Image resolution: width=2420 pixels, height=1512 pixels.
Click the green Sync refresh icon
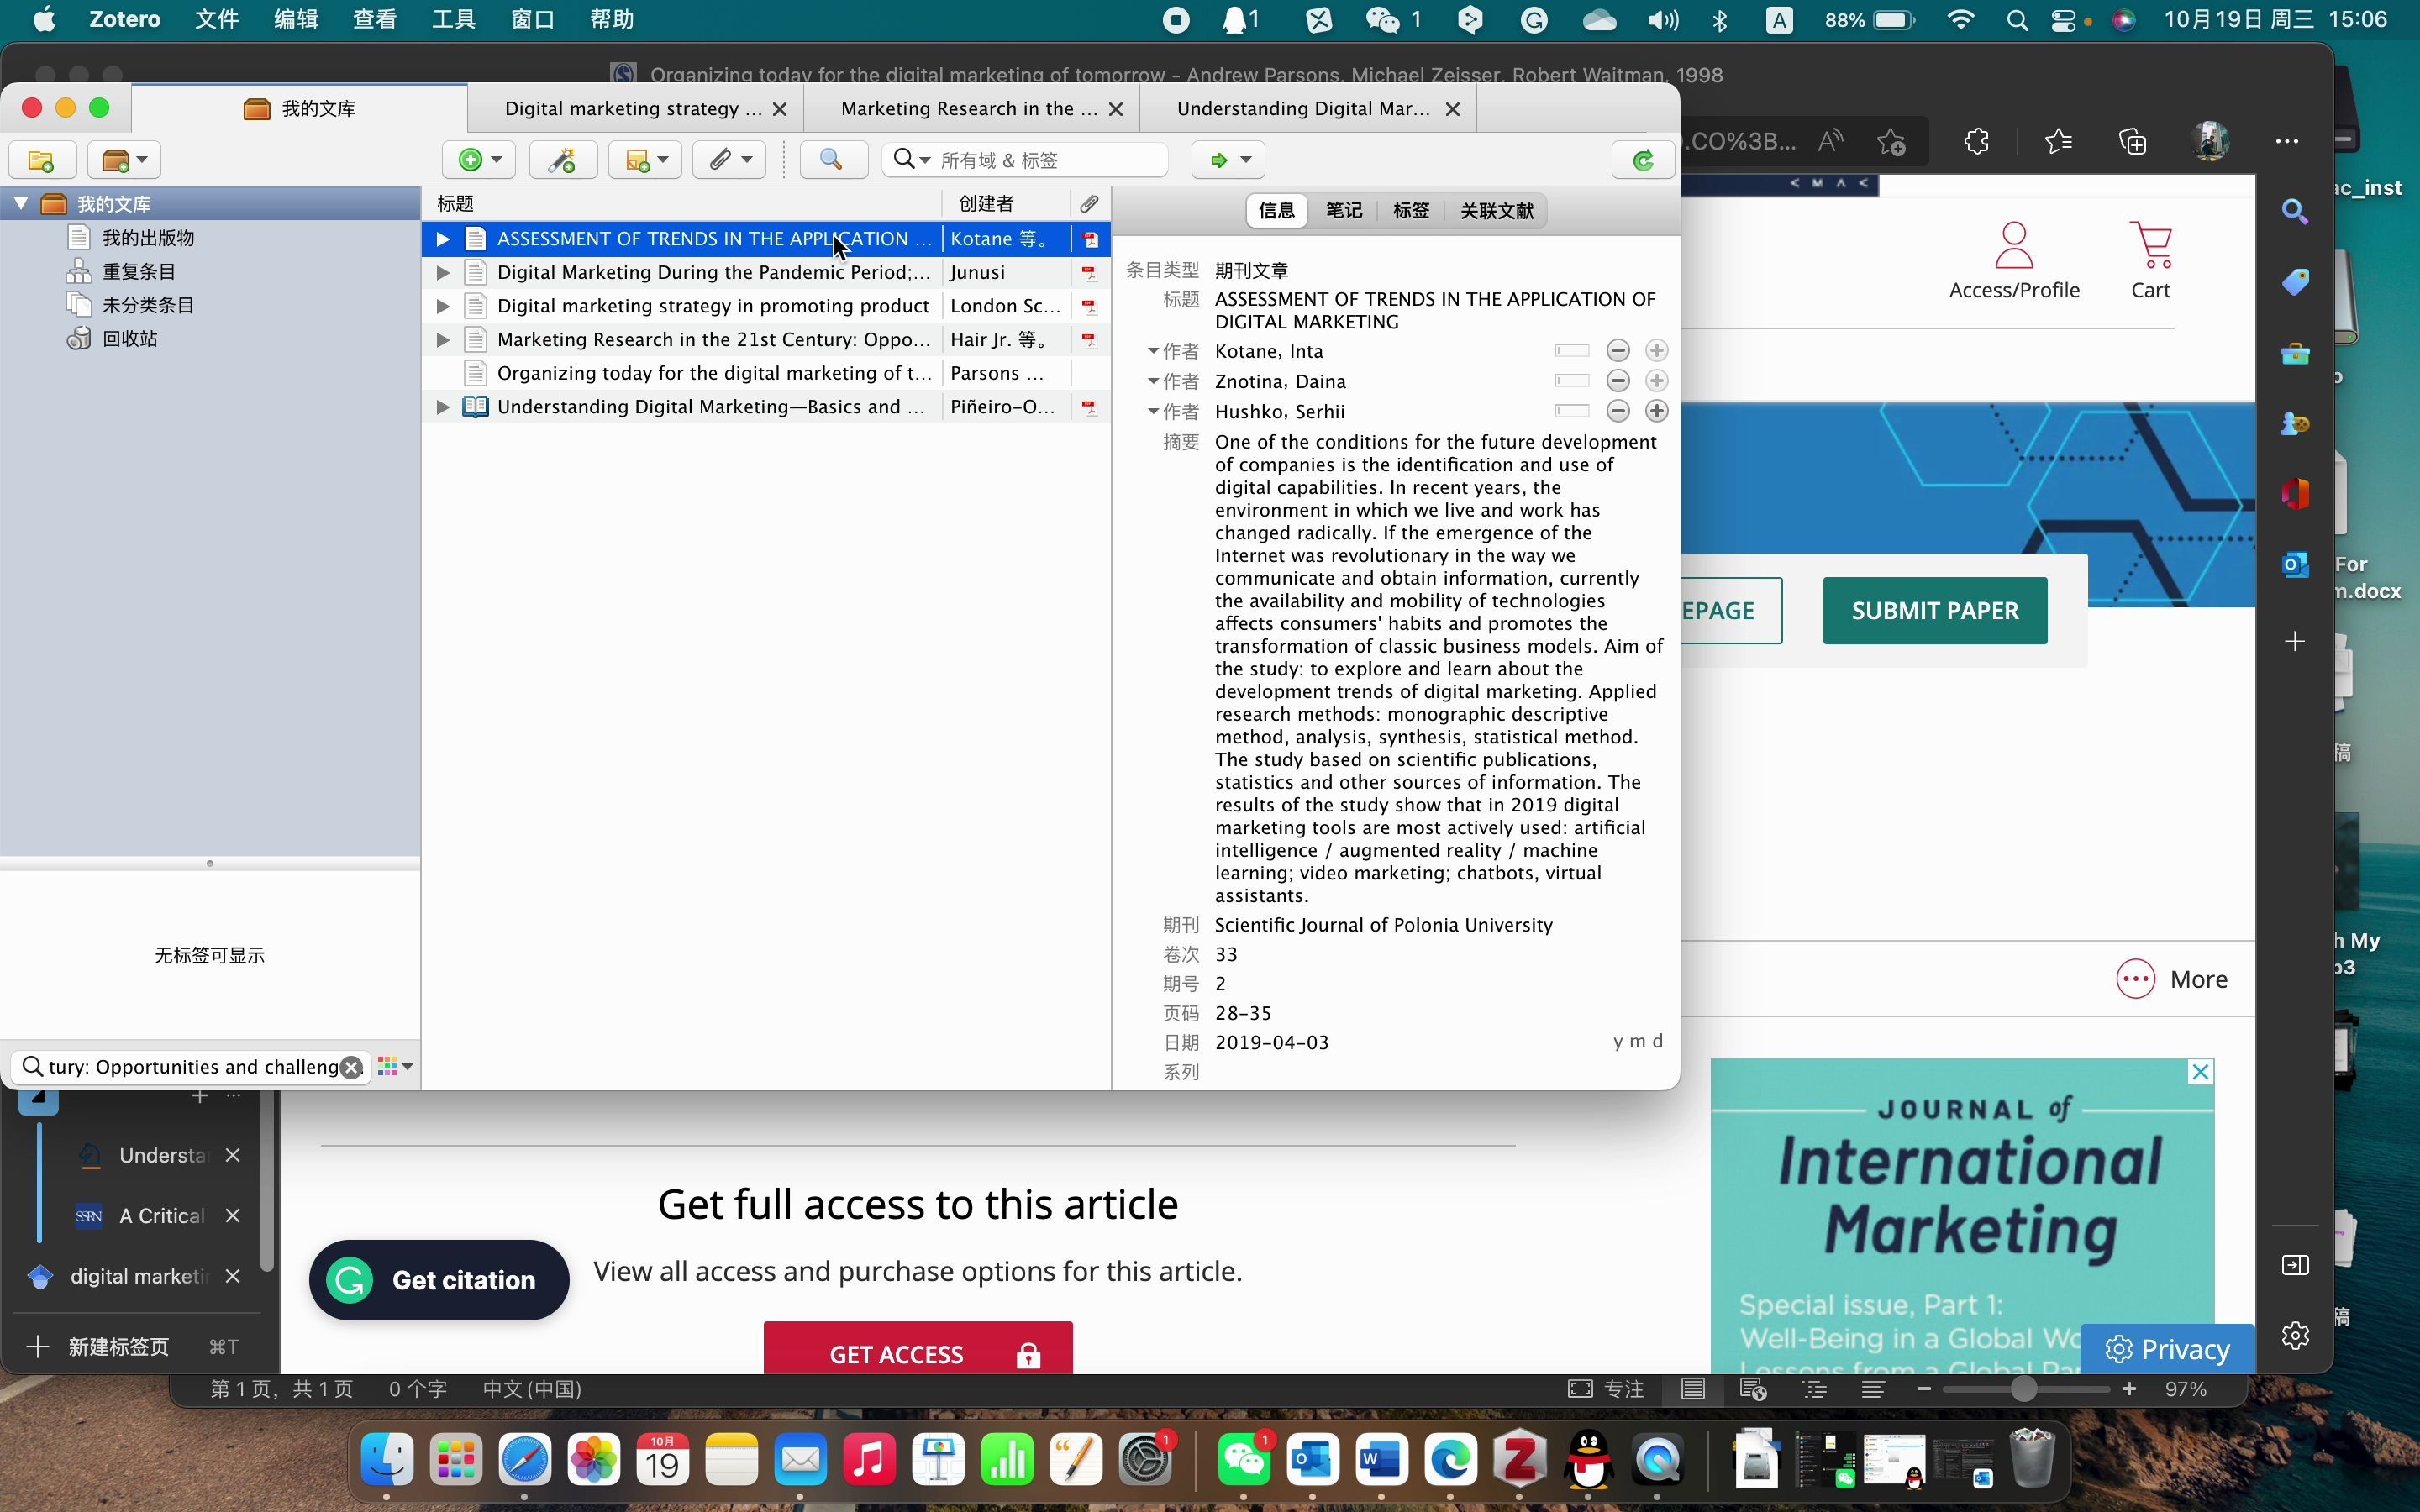(1643, 160)
